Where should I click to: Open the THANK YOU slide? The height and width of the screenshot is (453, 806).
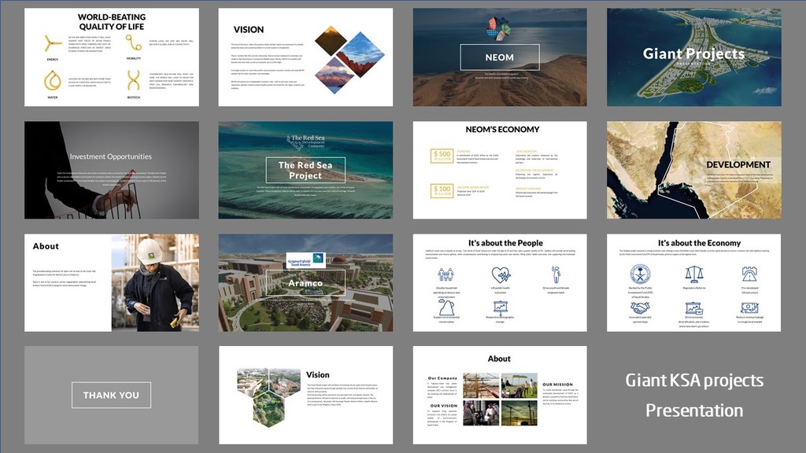click(112, 395)
